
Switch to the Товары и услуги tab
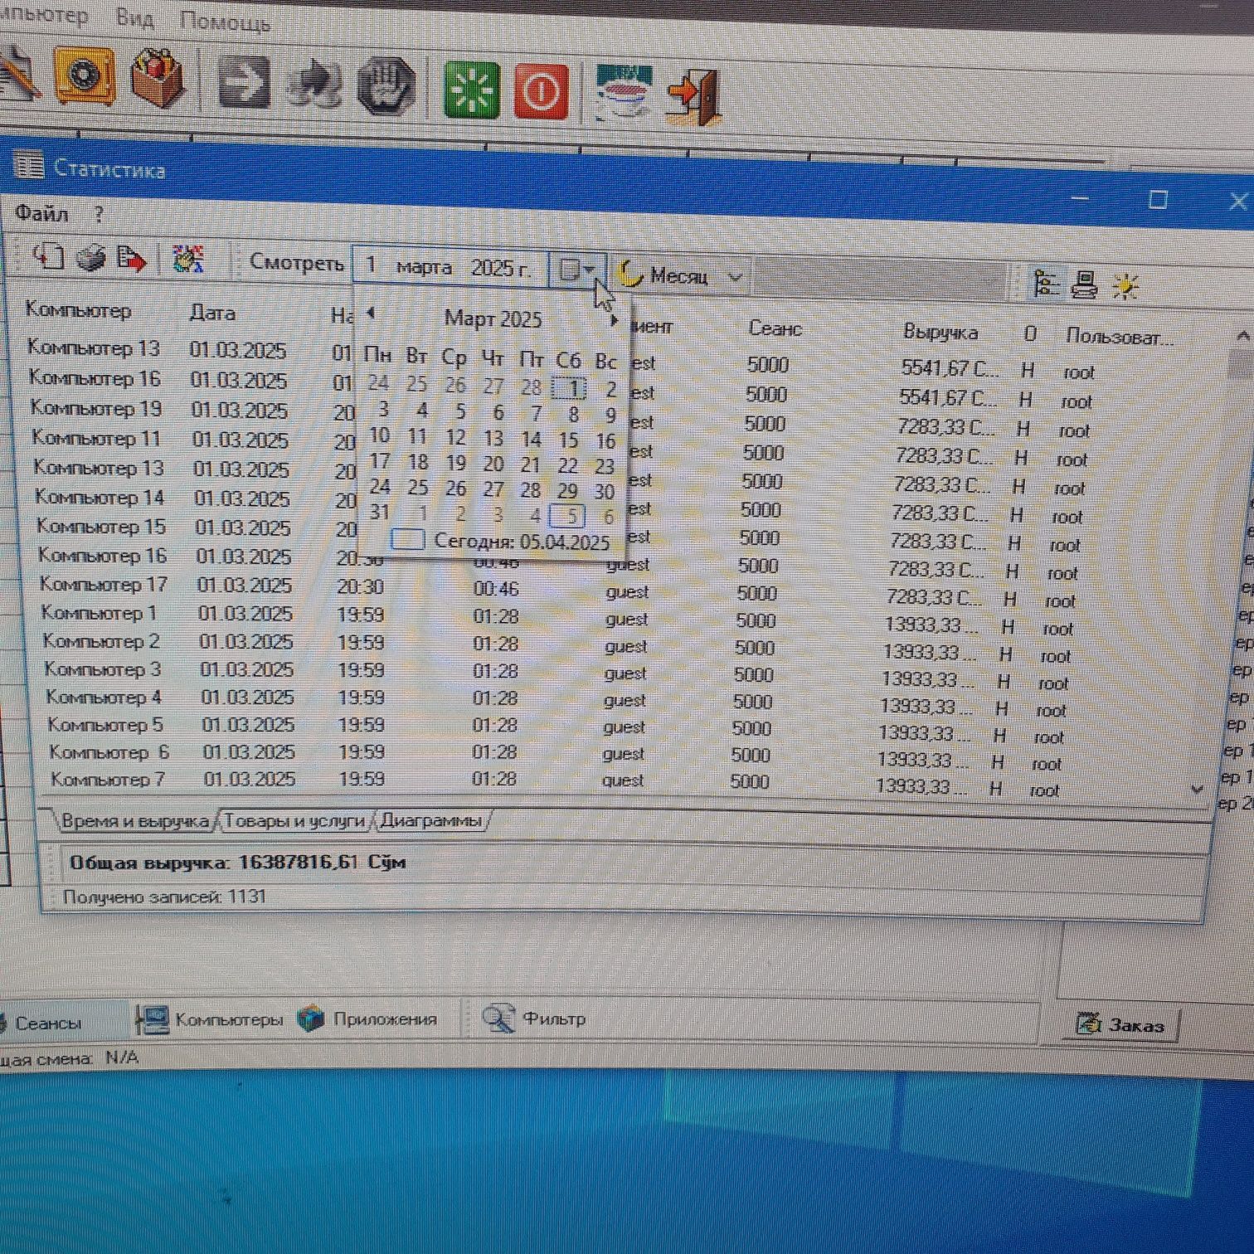[294, 821]
